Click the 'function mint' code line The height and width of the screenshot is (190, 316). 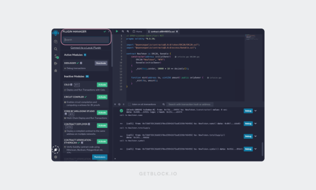(167, 78)
